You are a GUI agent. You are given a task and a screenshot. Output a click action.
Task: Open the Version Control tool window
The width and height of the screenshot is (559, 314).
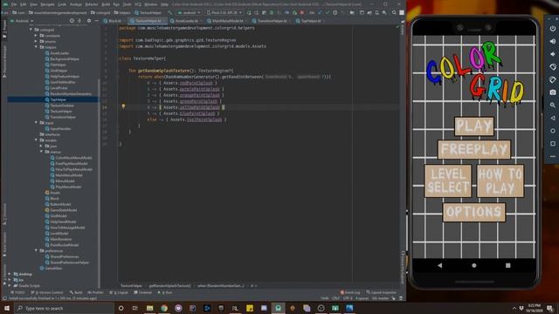[47, 292]
